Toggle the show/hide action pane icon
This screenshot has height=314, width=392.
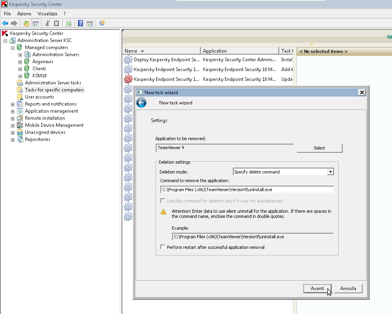90,23
